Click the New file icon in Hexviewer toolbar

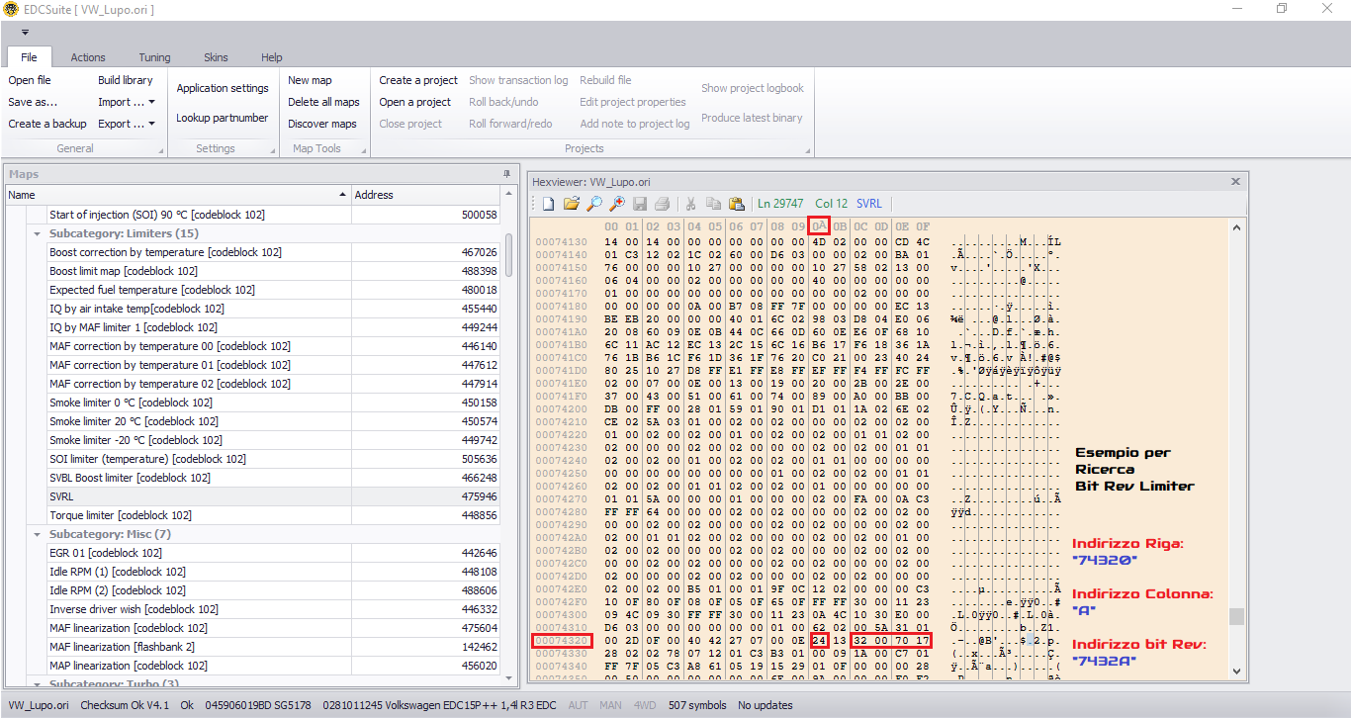[x=548, y=204]
